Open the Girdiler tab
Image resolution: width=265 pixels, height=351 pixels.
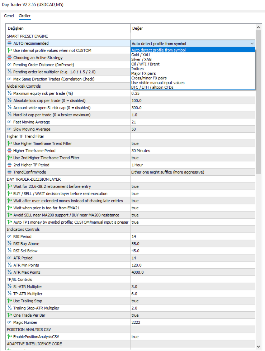(25, 16)
